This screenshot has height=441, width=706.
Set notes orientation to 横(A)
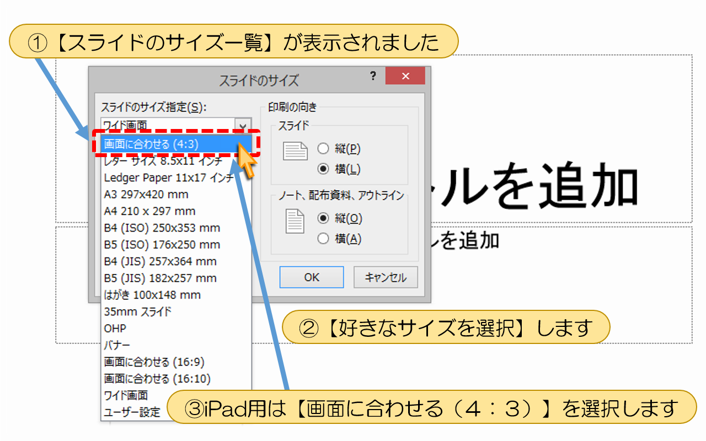click(340, 239)
